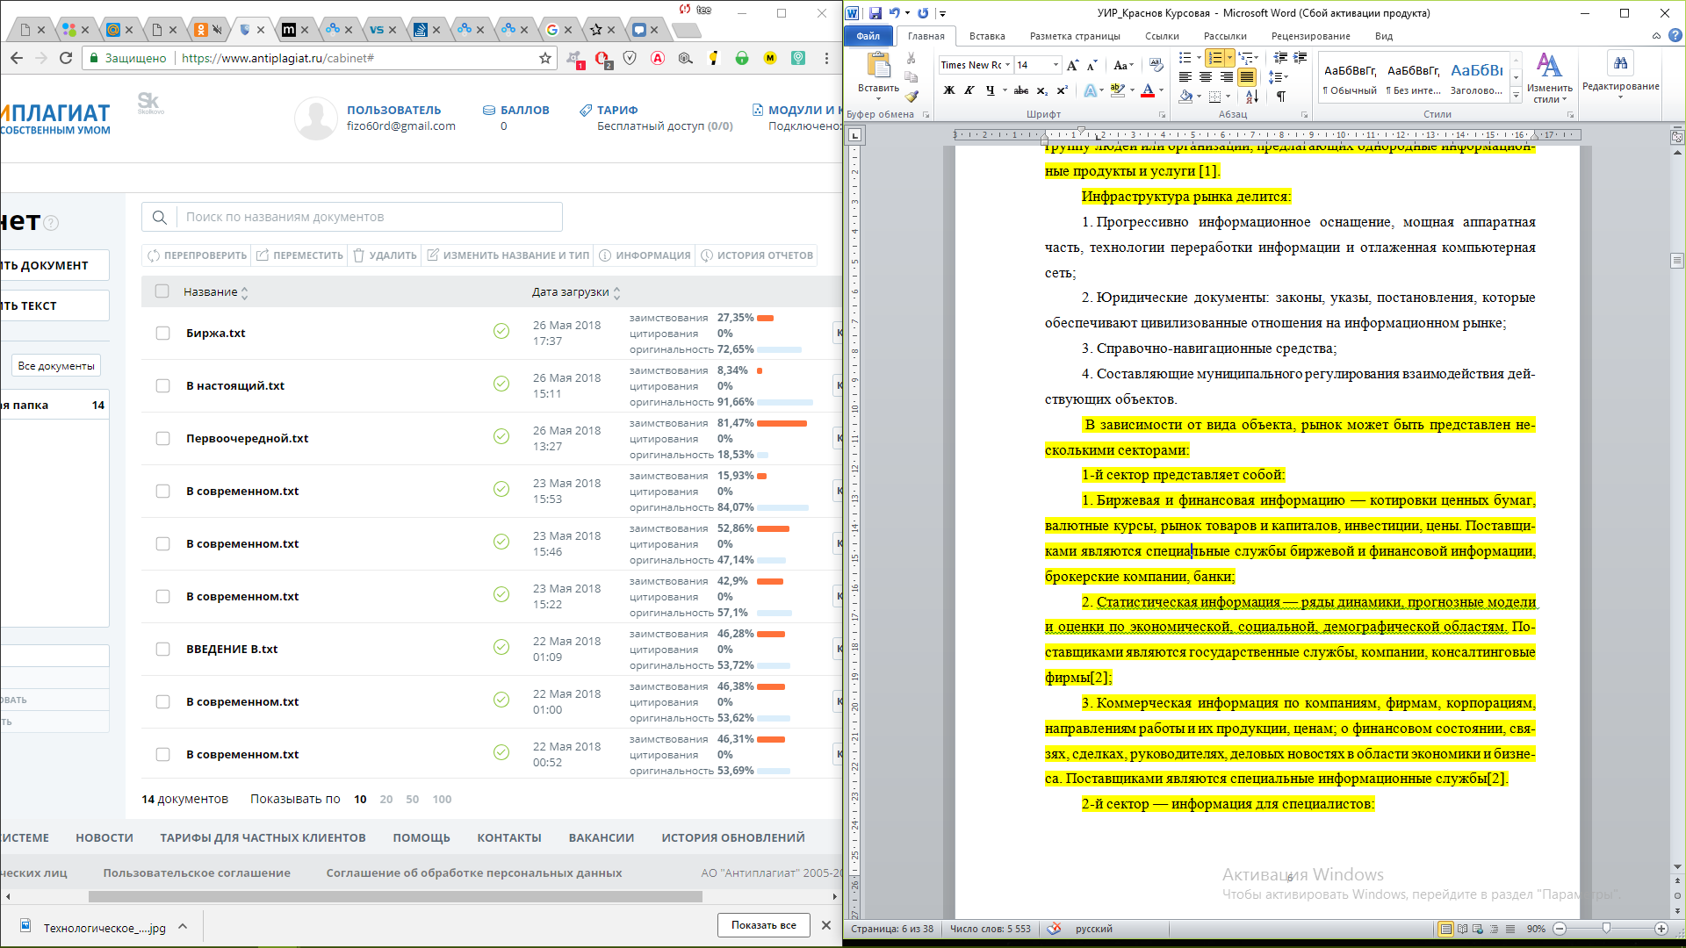Open underline style dropdown arrow
Screen dimensions: 1686x948
pyautogui.click(x=1005, y=90)
